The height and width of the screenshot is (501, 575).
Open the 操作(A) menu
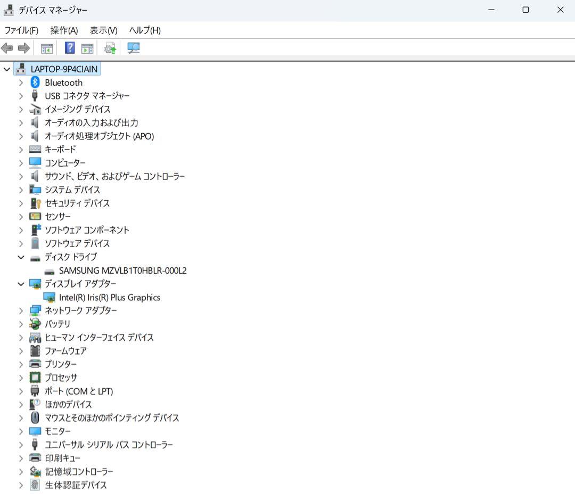63,30
